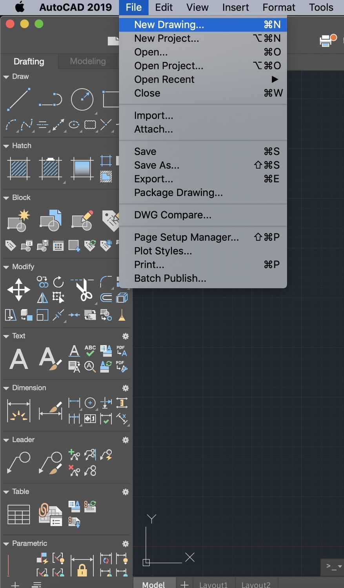Select the Line tool in Draw panel
The image size is (344, 588).
coord(18,99)
